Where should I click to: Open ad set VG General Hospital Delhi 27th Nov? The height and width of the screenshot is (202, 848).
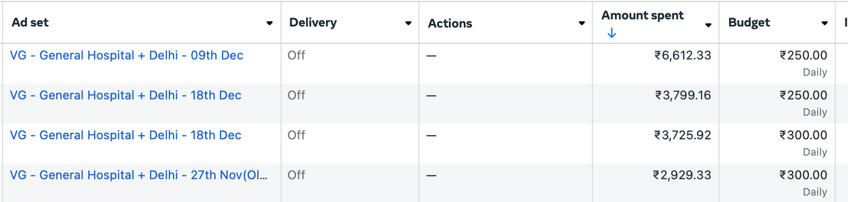click(139, 175)
